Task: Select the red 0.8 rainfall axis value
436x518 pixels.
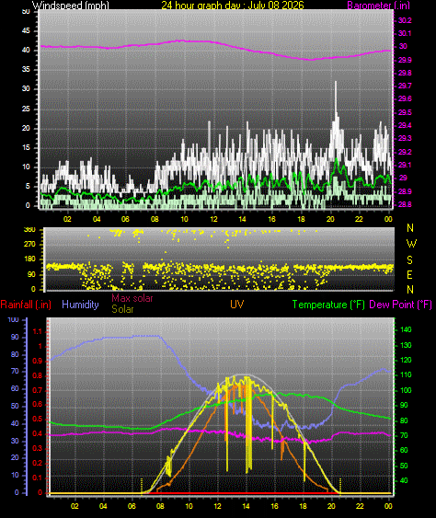Action: [x=38, y=376]
